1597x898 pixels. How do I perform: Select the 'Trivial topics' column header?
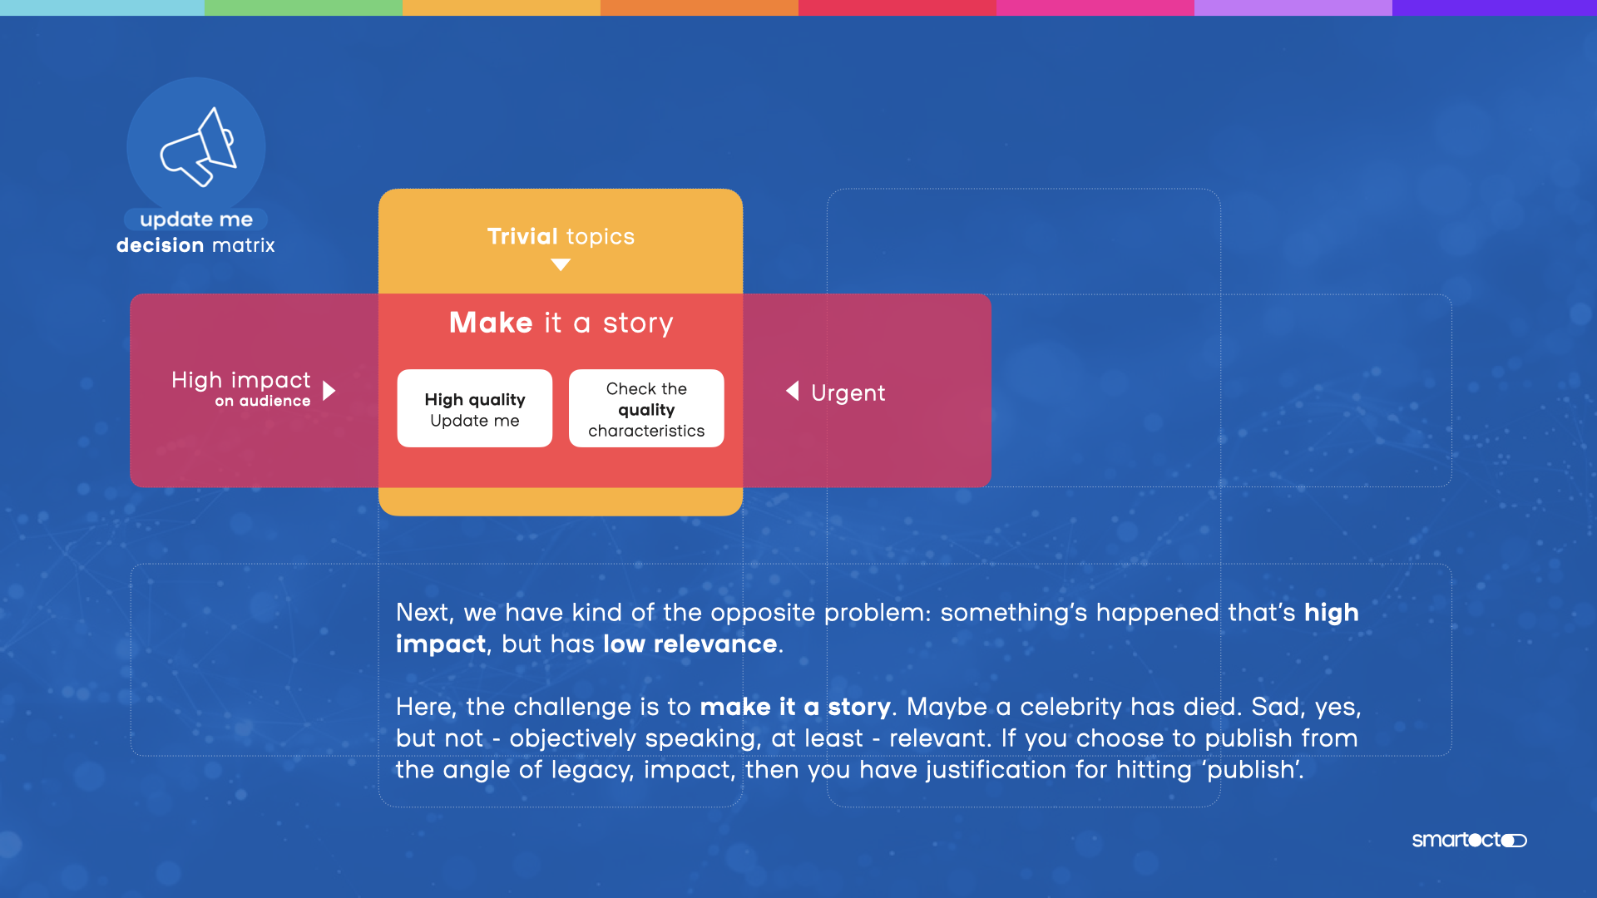point(561,237)
